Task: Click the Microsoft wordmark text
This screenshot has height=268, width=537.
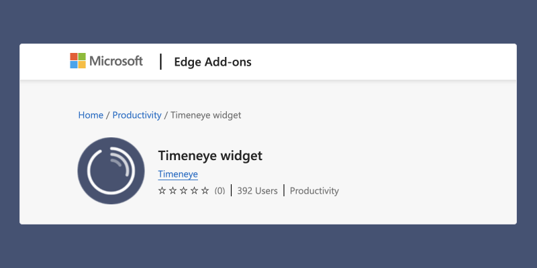Action: click(116, 61)
